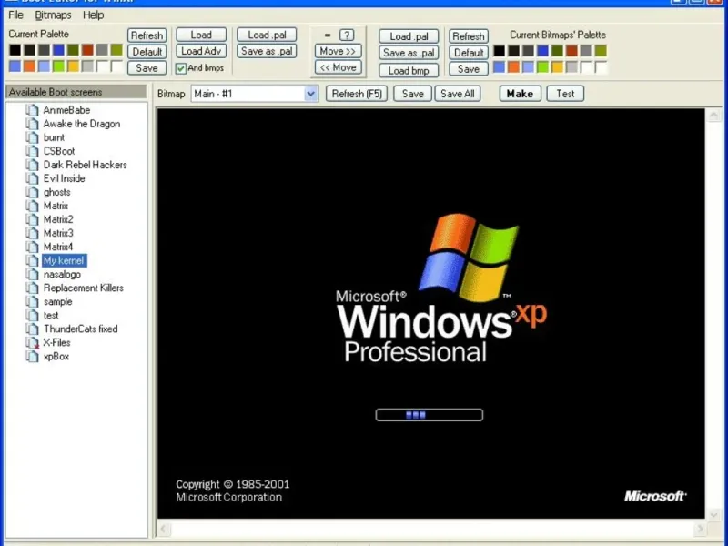Click the nasalogo file icon

tap(32, 275)
